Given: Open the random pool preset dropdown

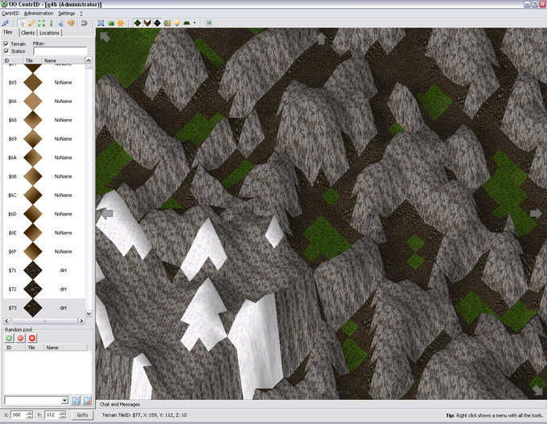Looking at the screenshot, I should click(x=64, y=400).
